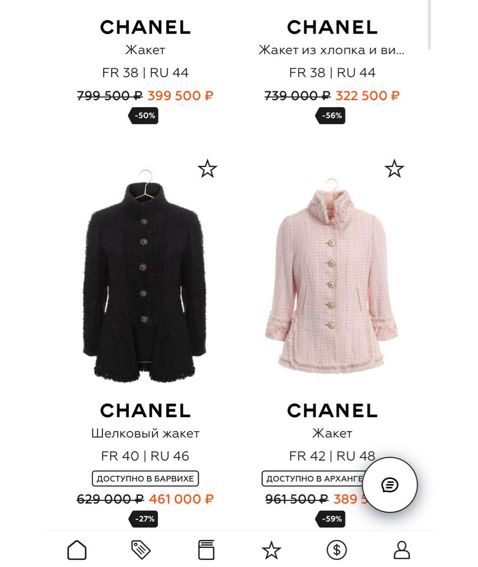This screenshot has width=478, height=567.
Task: Open 'Шелковый жакет' product title
Action: tap(145, 433)
